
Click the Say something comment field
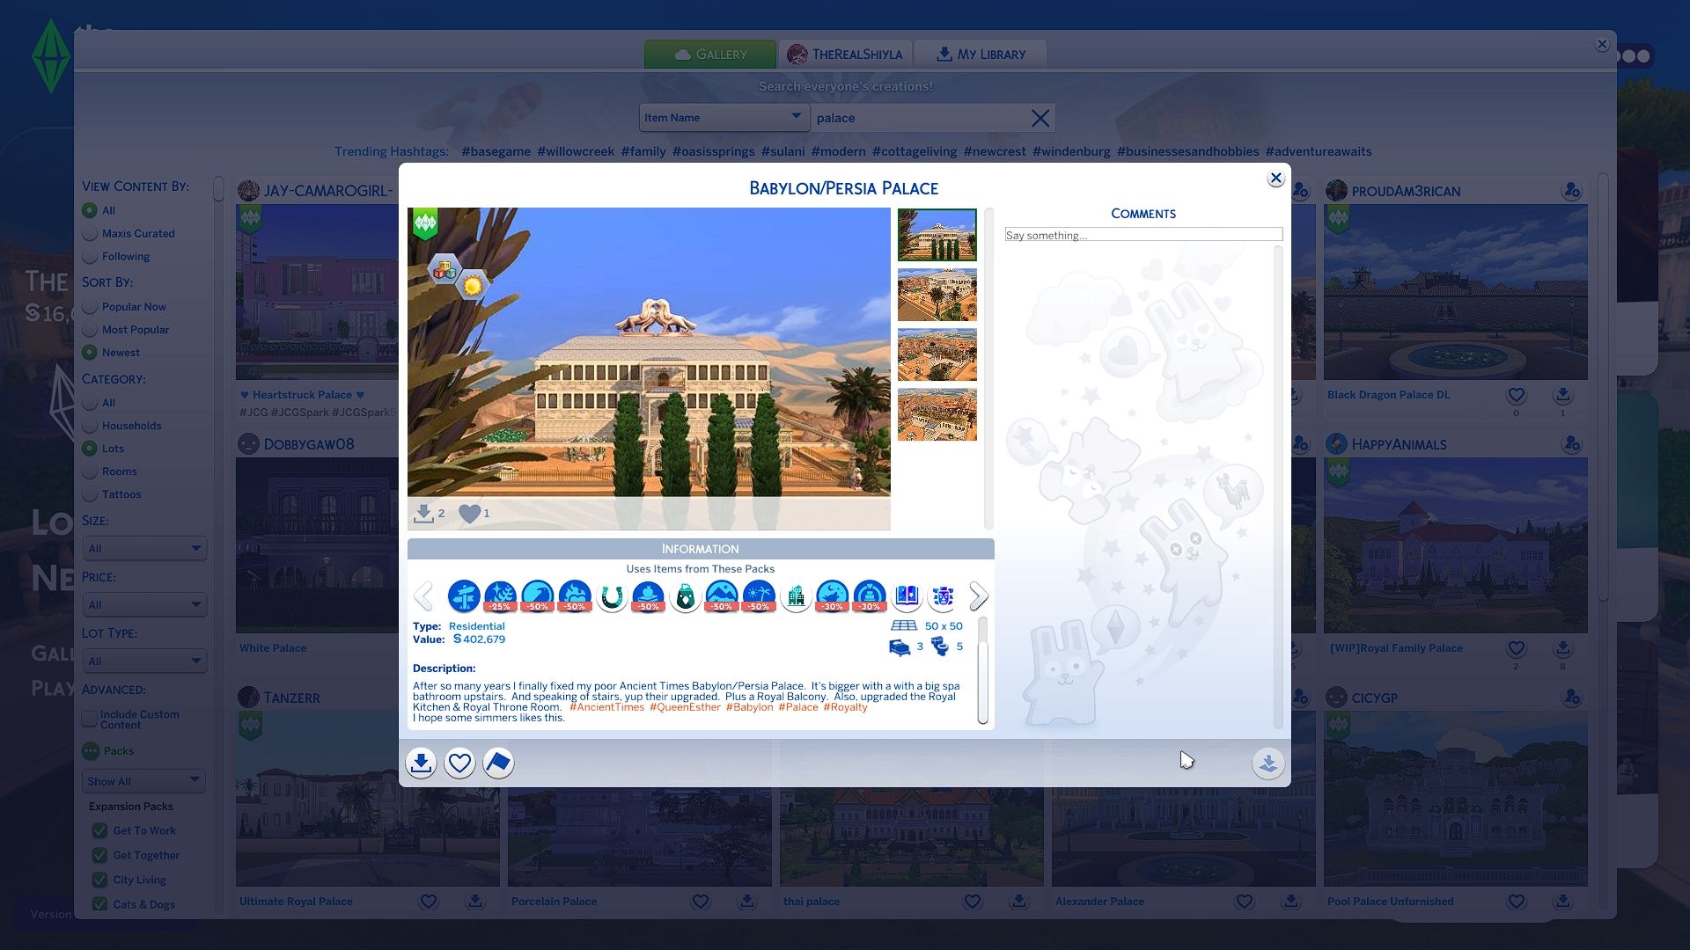[1143, 235]
